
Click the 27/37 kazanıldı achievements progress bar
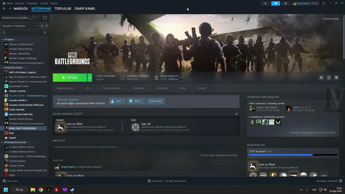pos(293,155)
